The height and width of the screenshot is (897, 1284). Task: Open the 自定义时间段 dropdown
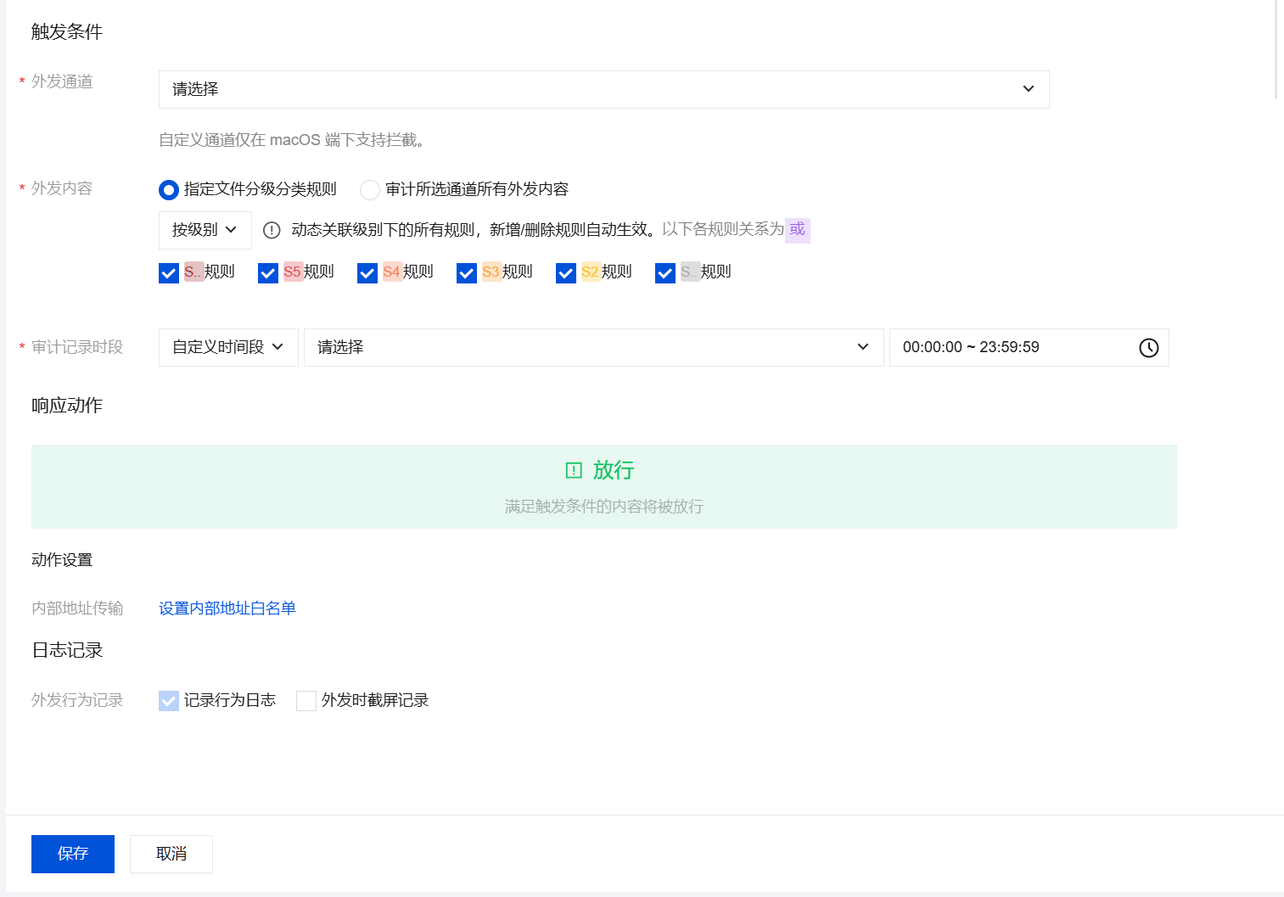pyautogui.click(x=228, y=347)
